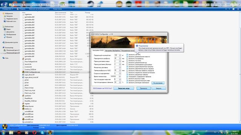Image resolution: width=241 pixels, height=135 pixels.
Task: Click the 'Закрыть' button in configurator
Action: pos(159,88)
